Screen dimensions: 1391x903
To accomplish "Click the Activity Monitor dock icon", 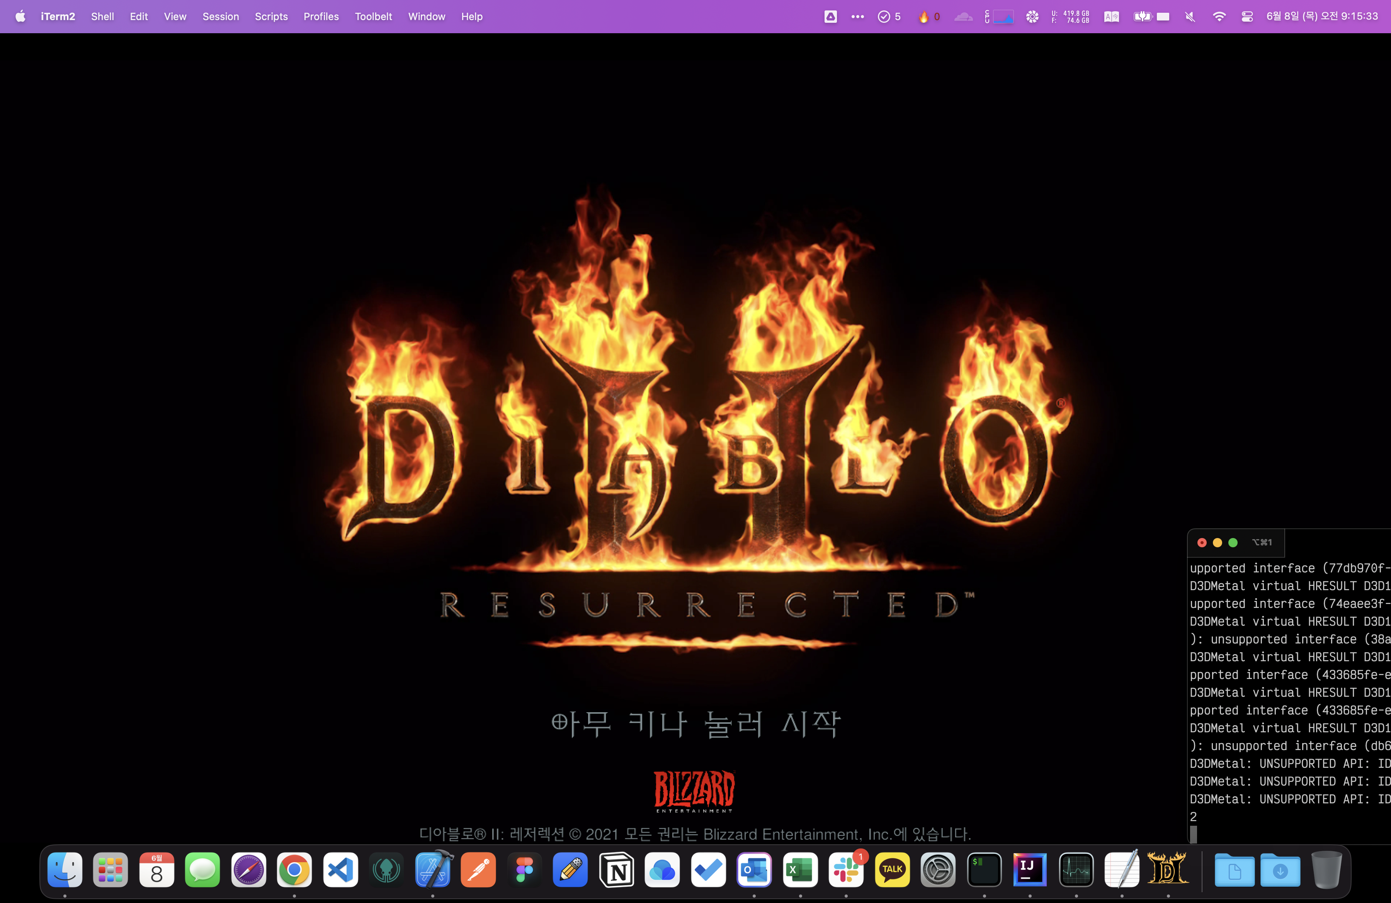I will 1076,869.
